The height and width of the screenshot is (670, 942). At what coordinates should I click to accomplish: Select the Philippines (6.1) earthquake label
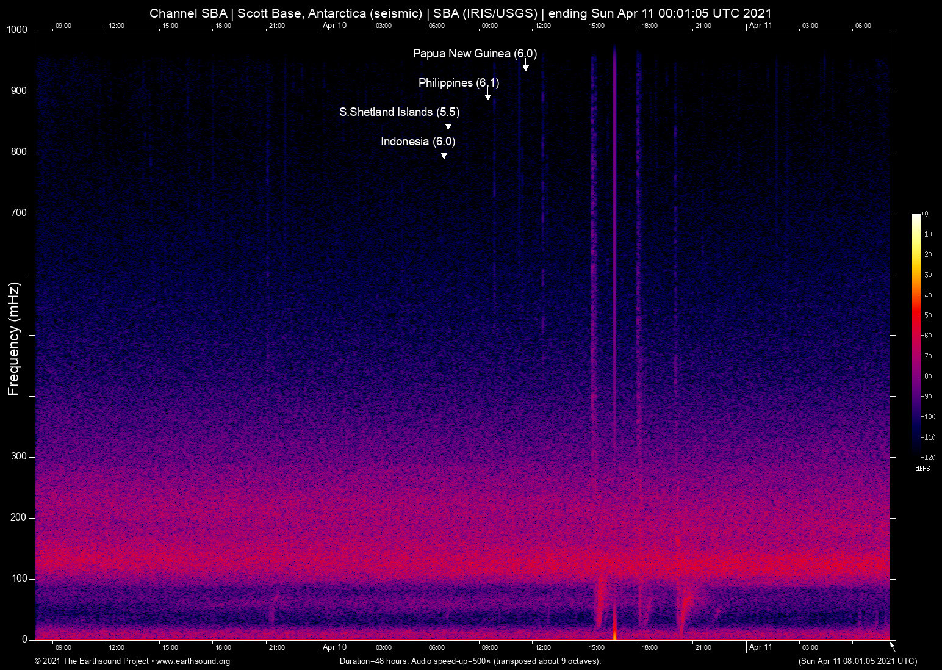(x=458, y=83)
